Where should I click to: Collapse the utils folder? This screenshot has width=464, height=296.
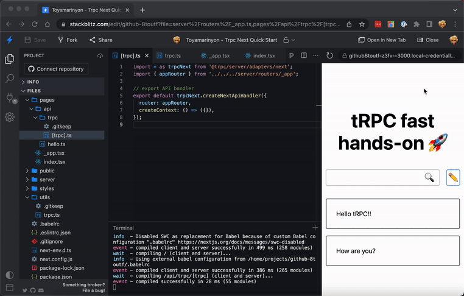click(62, 197)
